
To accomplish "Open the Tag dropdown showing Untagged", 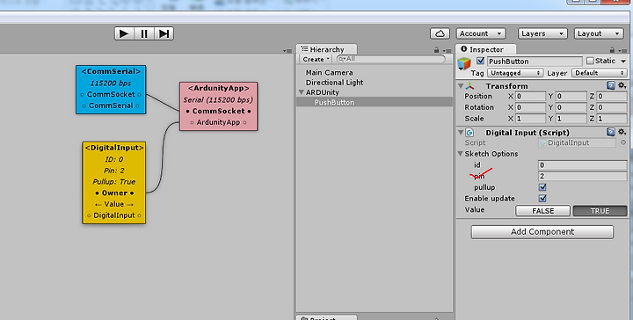I will (x=515, y=73).
